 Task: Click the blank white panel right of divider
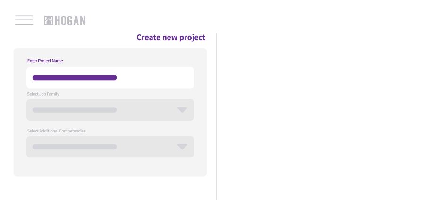pyautogui.click(x=327, y=116)
